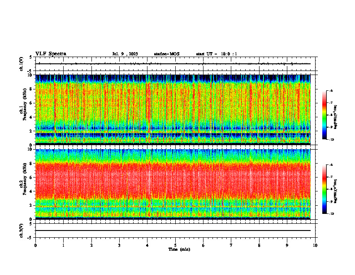Screen dimensions: 355x275
Task: Click the "Time (min)" axis label
Action: [179, 249]
